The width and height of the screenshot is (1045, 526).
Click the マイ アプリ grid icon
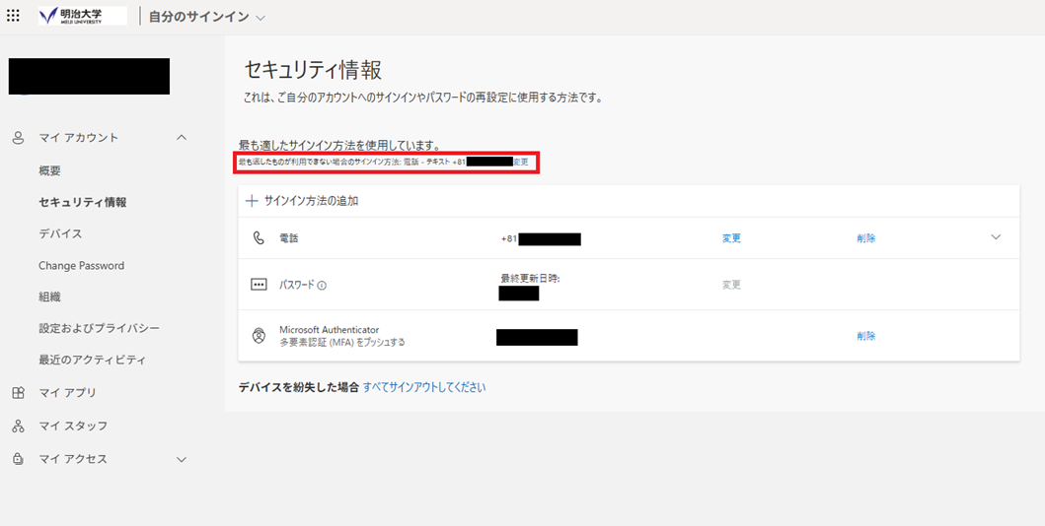click(x=18, y=393)
